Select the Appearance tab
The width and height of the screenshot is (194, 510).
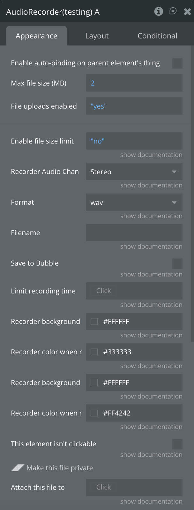[36, 36]
